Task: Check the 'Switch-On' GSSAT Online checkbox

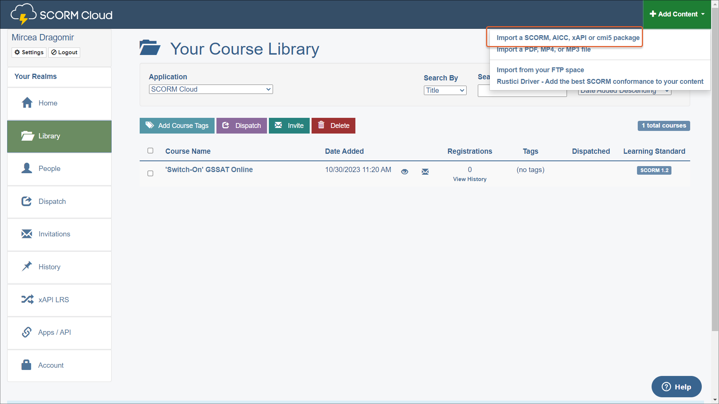Action: 150,174
